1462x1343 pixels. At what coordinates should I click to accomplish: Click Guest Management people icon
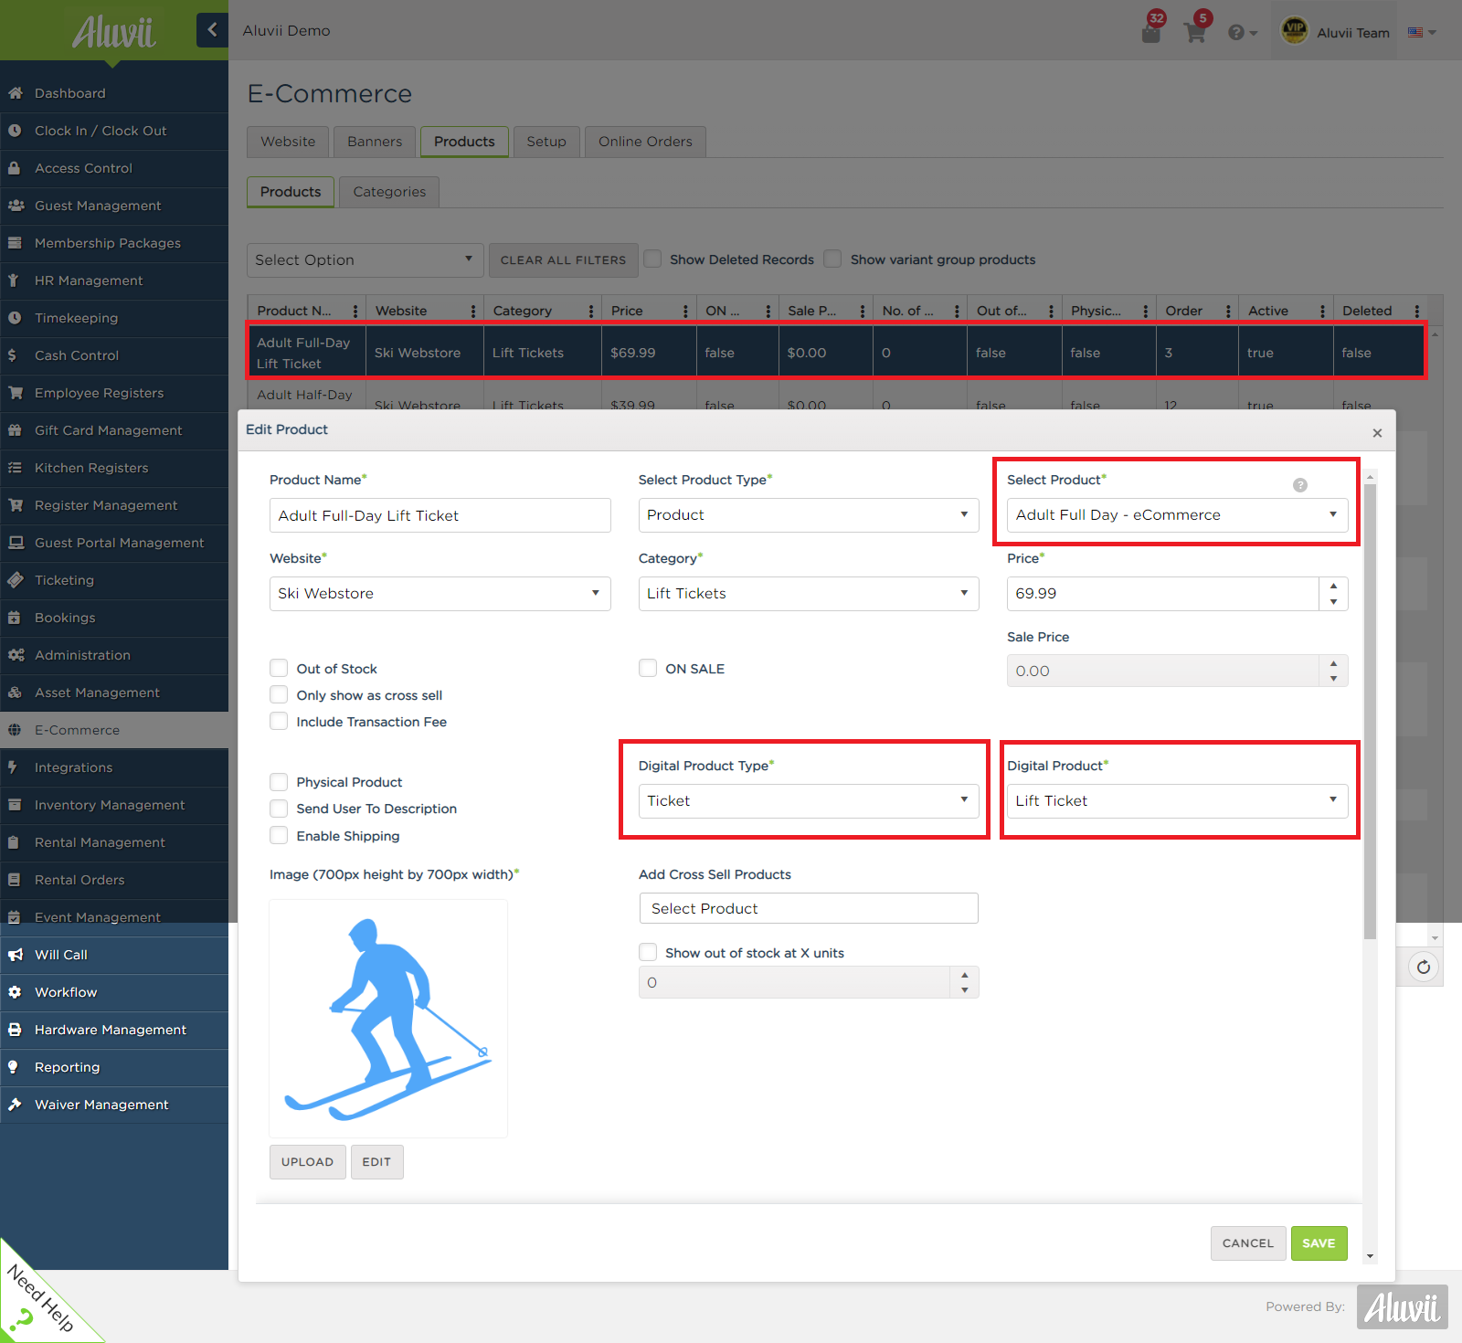tap(16, 206)
